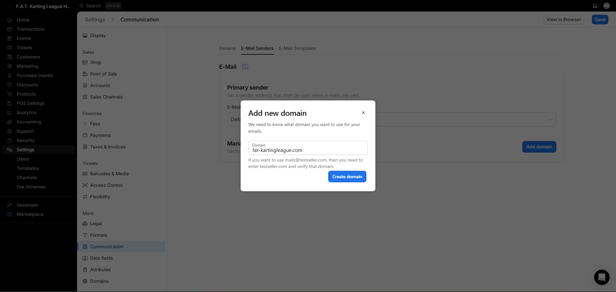Open the inbox notifications icon in the top bar

click(595, 6)
